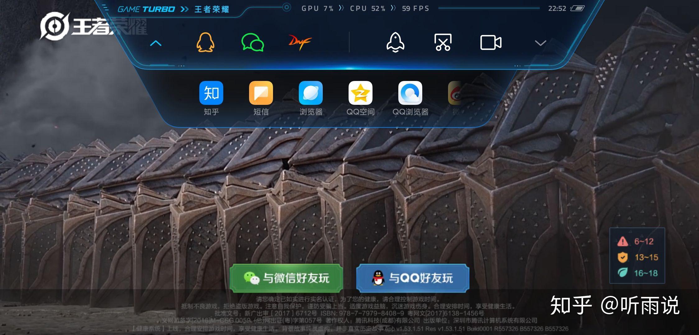
Task: Expand more tools via the down chevron
Action: pos(540,43)
